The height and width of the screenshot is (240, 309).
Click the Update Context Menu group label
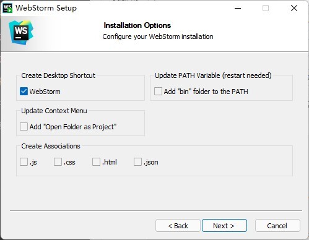coord(54,111)
